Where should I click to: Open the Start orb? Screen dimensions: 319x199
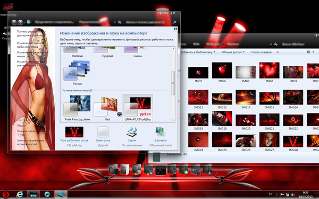tap(6, 195)
